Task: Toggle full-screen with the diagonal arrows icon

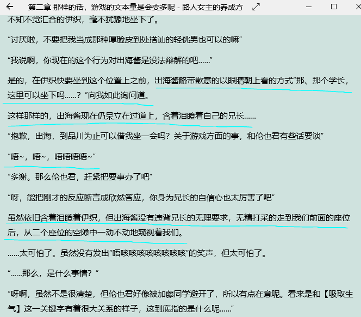Action: coord(256,7)
